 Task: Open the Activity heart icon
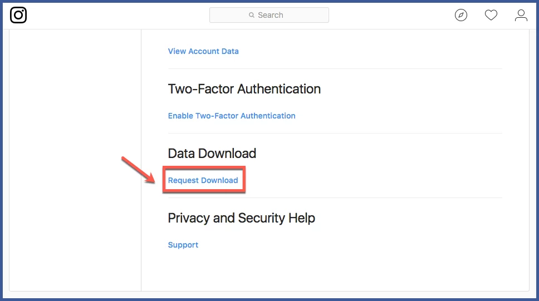pos(491,15)
